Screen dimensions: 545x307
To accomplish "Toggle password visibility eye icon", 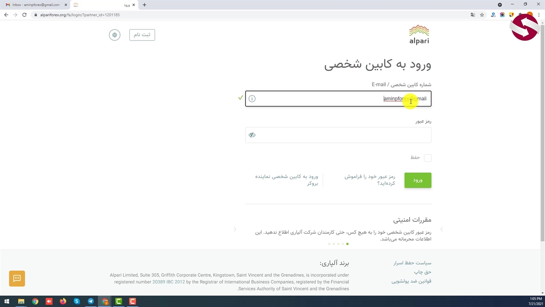I will coord(252,135).
